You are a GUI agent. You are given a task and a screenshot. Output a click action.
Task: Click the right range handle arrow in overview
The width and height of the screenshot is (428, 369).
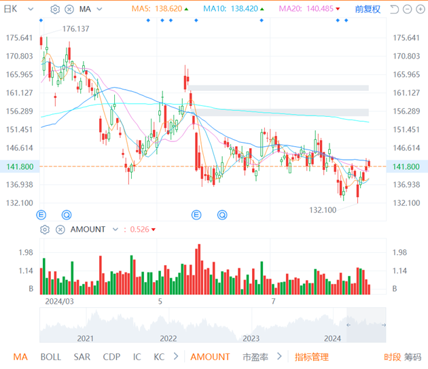pos(384,325)
